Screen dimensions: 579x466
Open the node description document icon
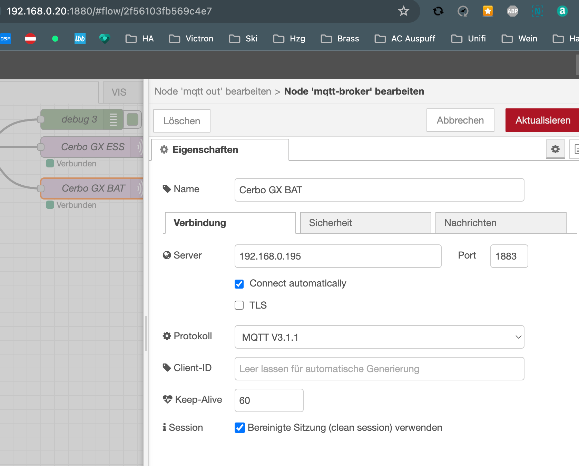point(575,149)
